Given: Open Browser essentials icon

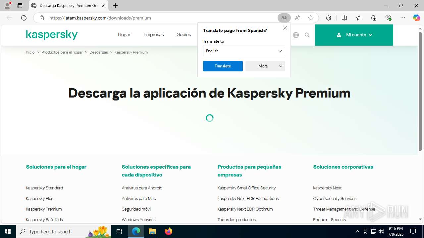Looking at the screenshot, I should point(388,18).
